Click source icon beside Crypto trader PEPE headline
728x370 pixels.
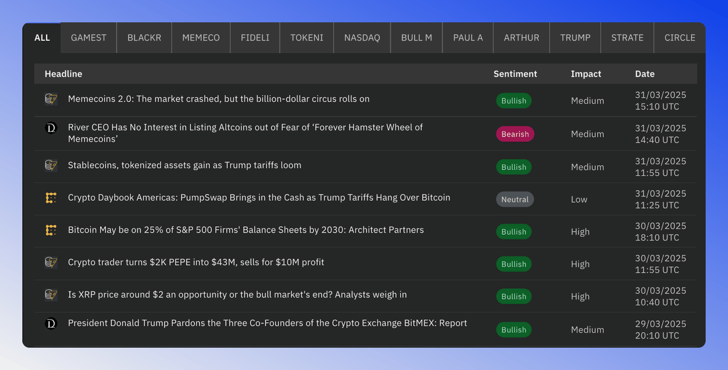(51, 262)
